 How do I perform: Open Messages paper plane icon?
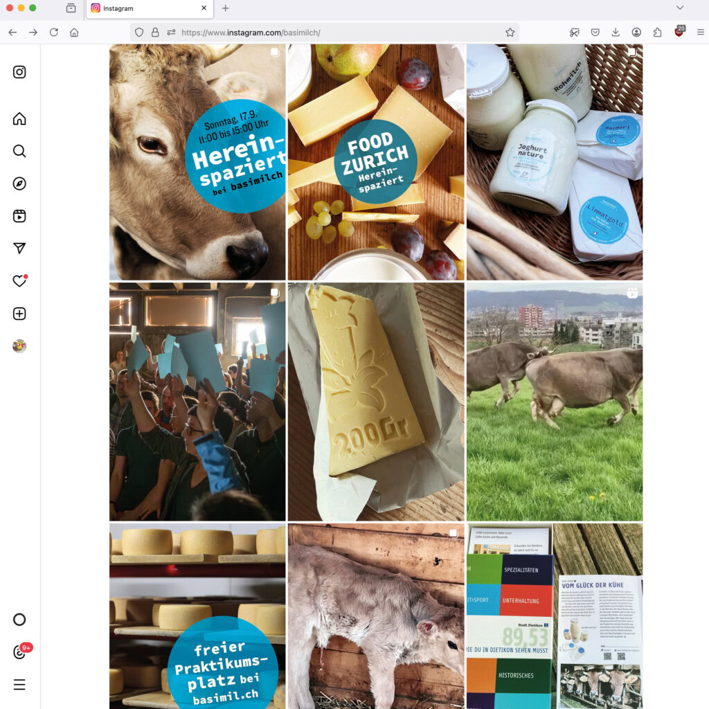[x=19, y=249]
